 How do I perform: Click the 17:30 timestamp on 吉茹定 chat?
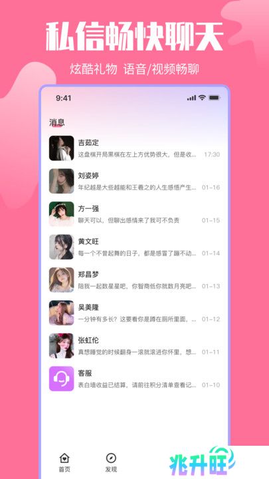point(212,154)
